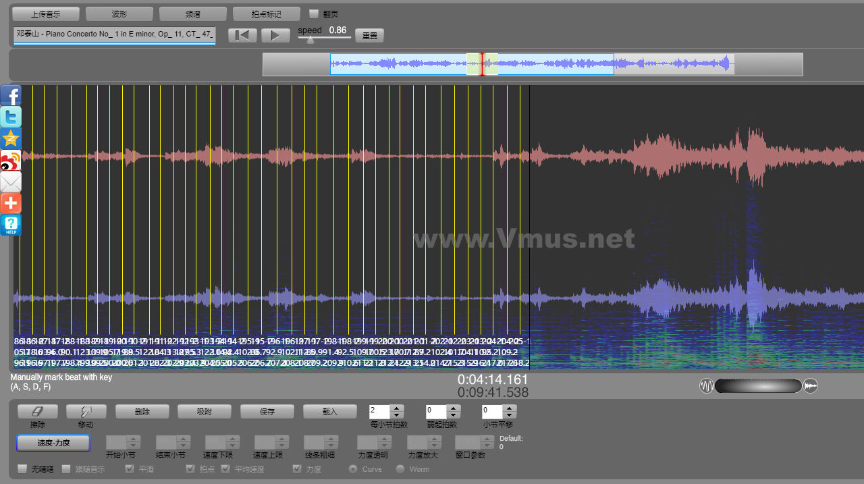This screenshot has width=864, height=484.
Task: Enable the 翻页 page-flip checkbox
Action: tap(314, 14)
